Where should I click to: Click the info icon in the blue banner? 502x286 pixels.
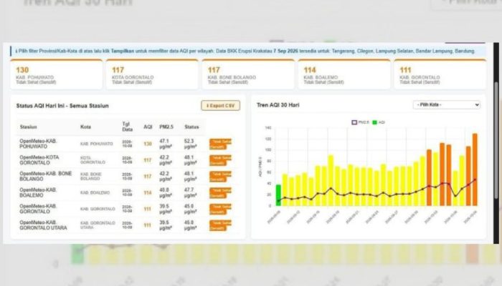pyautogui.click(x=16, y=51)
